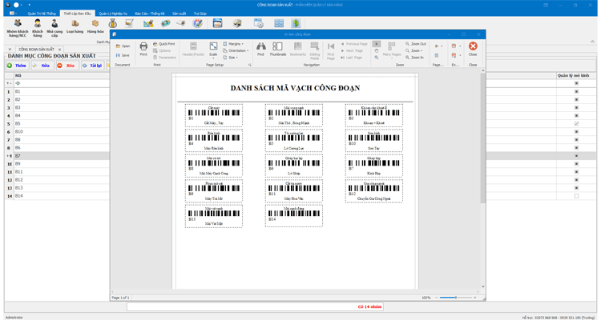Open the Quản Trị Hệ Thống tab
The height and width of the screenshot is (320, 601).
42,14
